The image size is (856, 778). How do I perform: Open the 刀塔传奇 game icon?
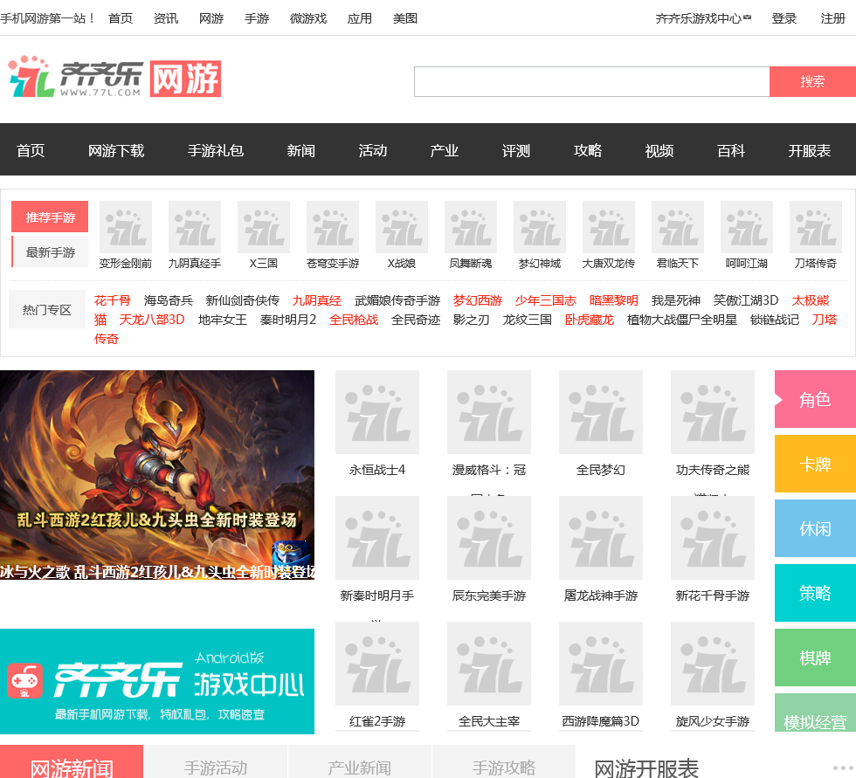[x=816, y=227]
